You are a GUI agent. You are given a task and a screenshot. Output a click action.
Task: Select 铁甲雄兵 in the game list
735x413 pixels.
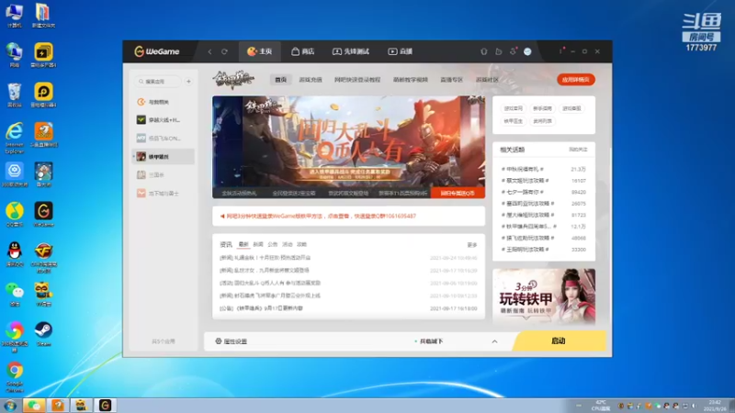(x=164, y=156)
